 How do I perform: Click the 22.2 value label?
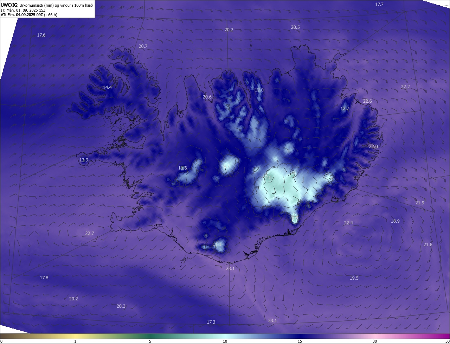[x=405, y=87]
